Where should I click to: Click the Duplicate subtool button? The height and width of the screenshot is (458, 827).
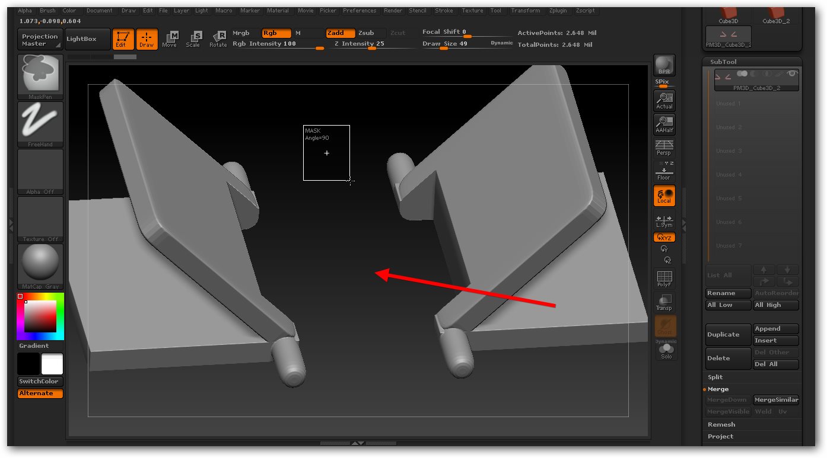pyautogui.click(x=729, y=335)
